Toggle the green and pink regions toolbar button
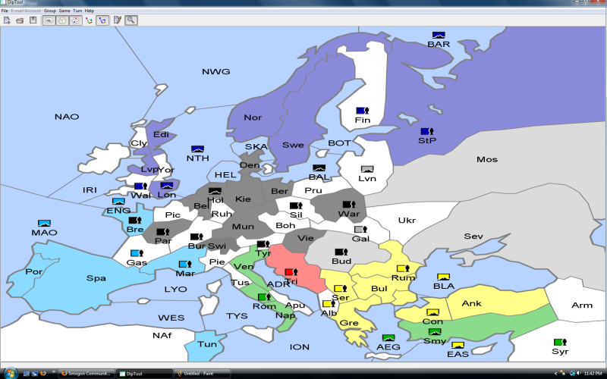The width and height of the screenshot is (607, 379). 61,20
